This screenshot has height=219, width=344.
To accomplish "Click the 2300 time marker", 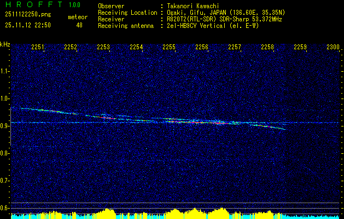I will coord(333,47).
